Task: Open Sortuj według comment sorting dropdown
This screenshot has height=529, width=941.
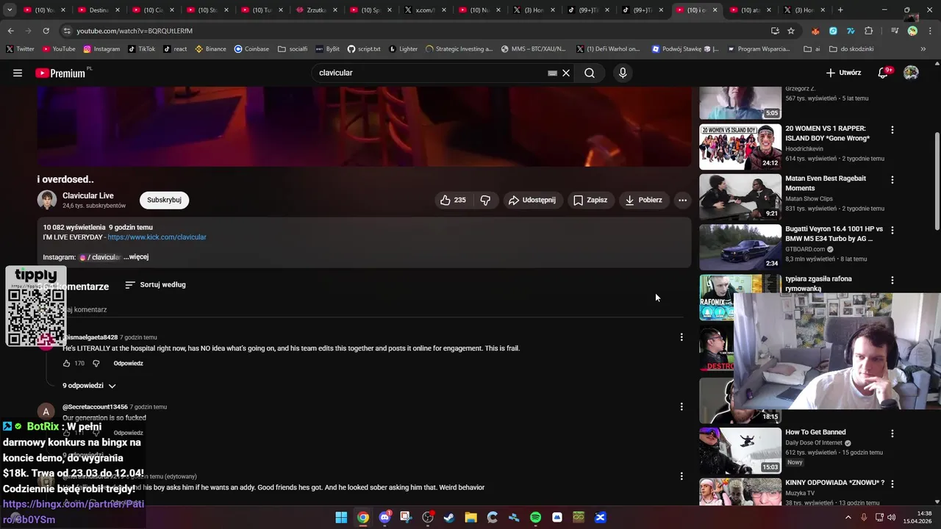Action: 155,284
